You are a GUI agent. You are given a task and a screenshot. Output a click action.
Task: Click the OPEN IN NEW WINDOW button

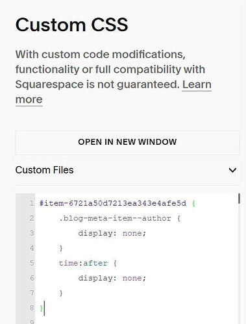(x=127, y=143)
